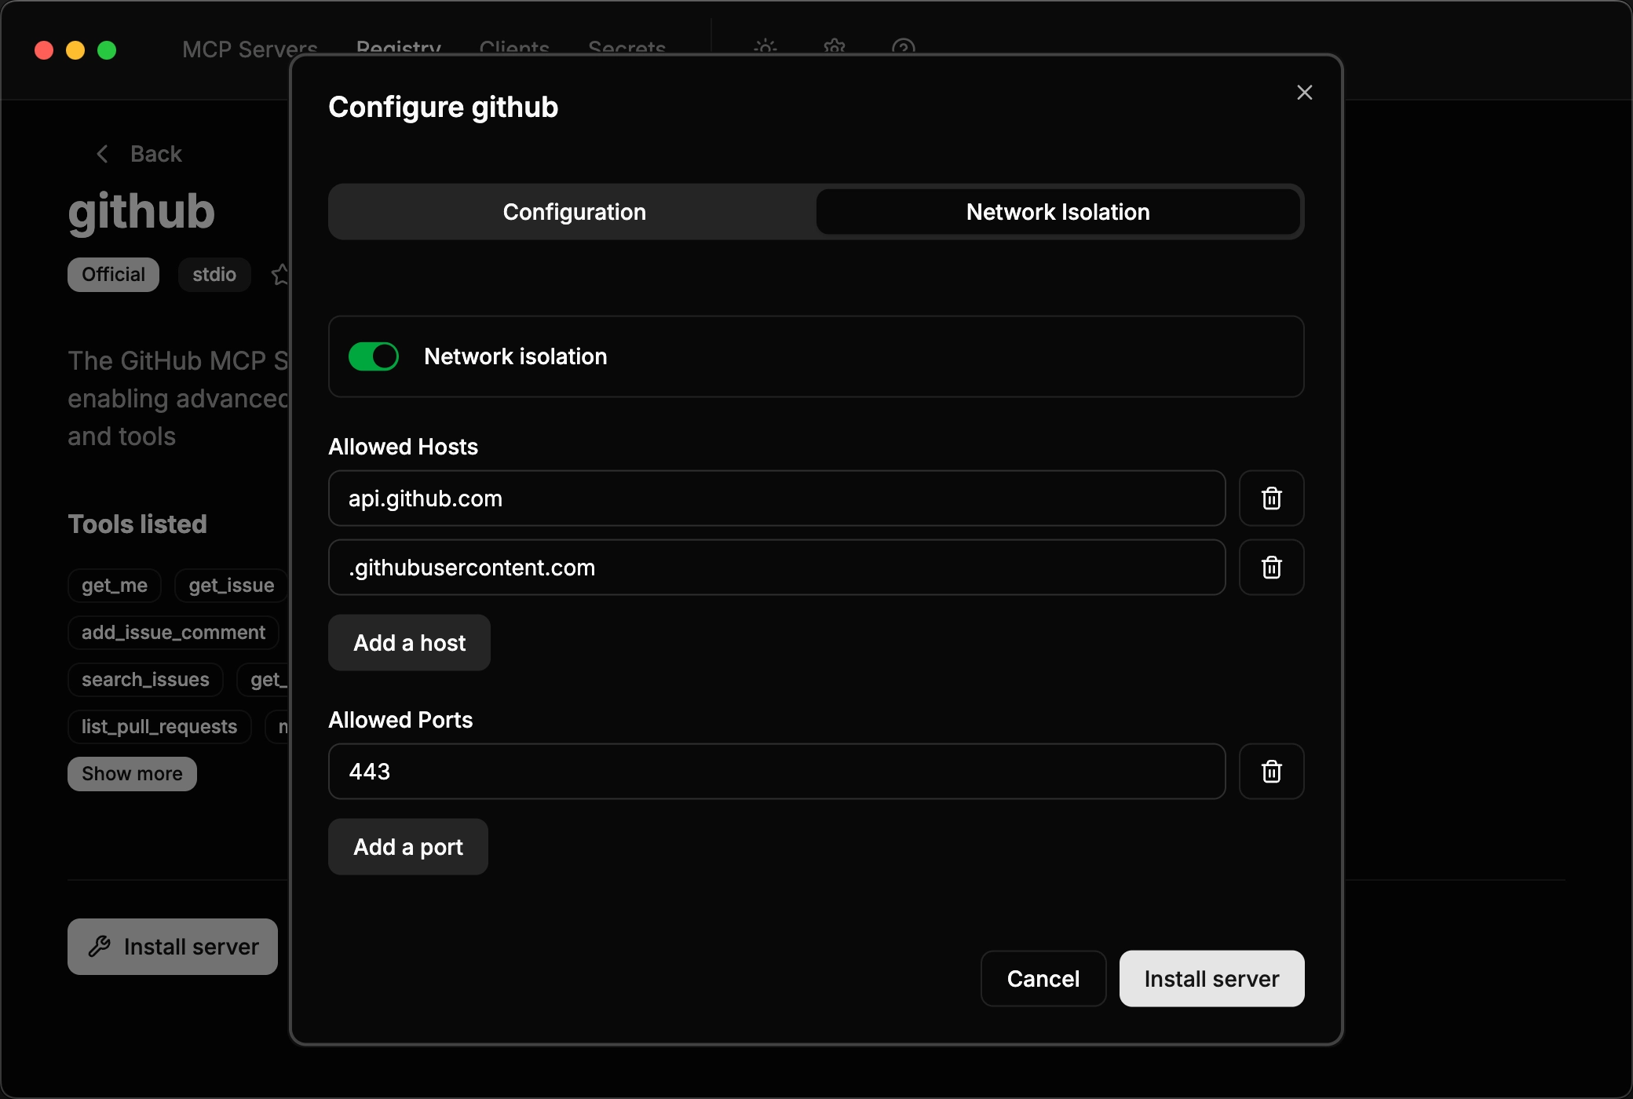Image resolution: width=1633 pixels, height=1099 pixels.
Task: Click the api.github.com input field
Action: tap(776, 498)
